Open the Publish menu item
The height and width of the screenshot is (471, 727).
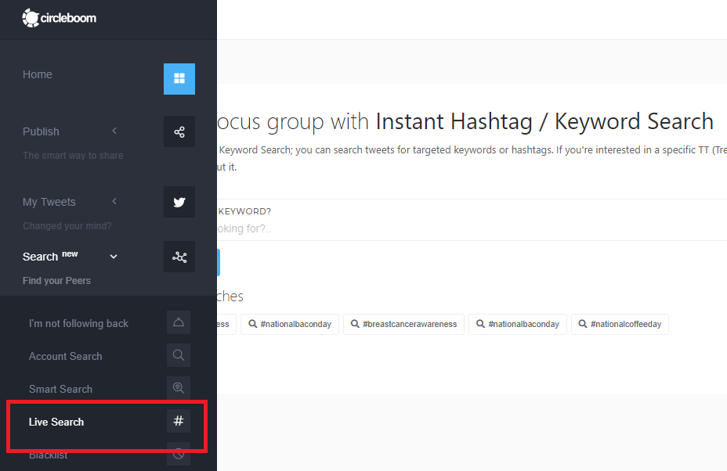[41, 131]
